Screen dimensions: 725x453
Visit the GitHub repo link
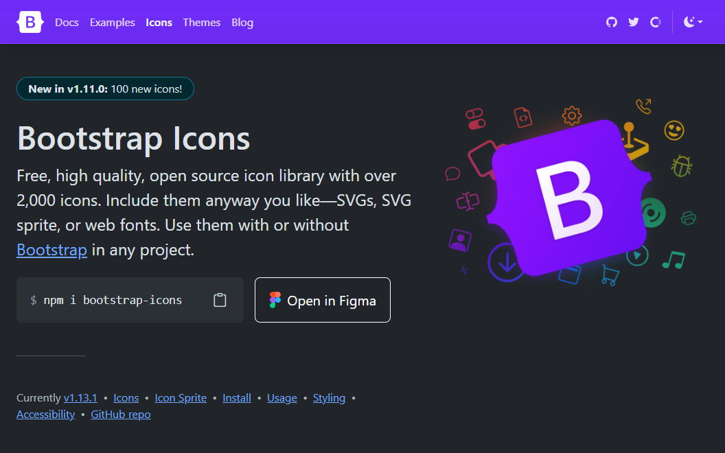click(121, 415)
